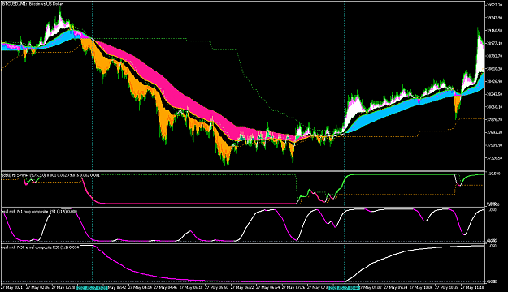Click the 37876.70 price scale label
The image size is (508, 292).
click(495, 120)
